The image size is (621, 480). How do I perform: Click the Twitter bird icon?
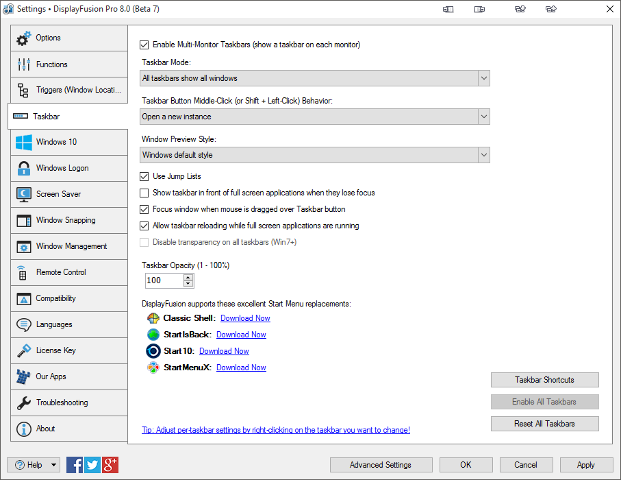coord(92,464)
